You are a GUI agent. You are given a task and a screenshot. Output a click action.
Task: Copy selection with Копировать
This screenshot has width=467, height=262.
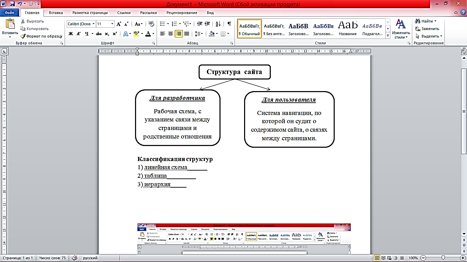pyautogui.click(x=35, y=29)
